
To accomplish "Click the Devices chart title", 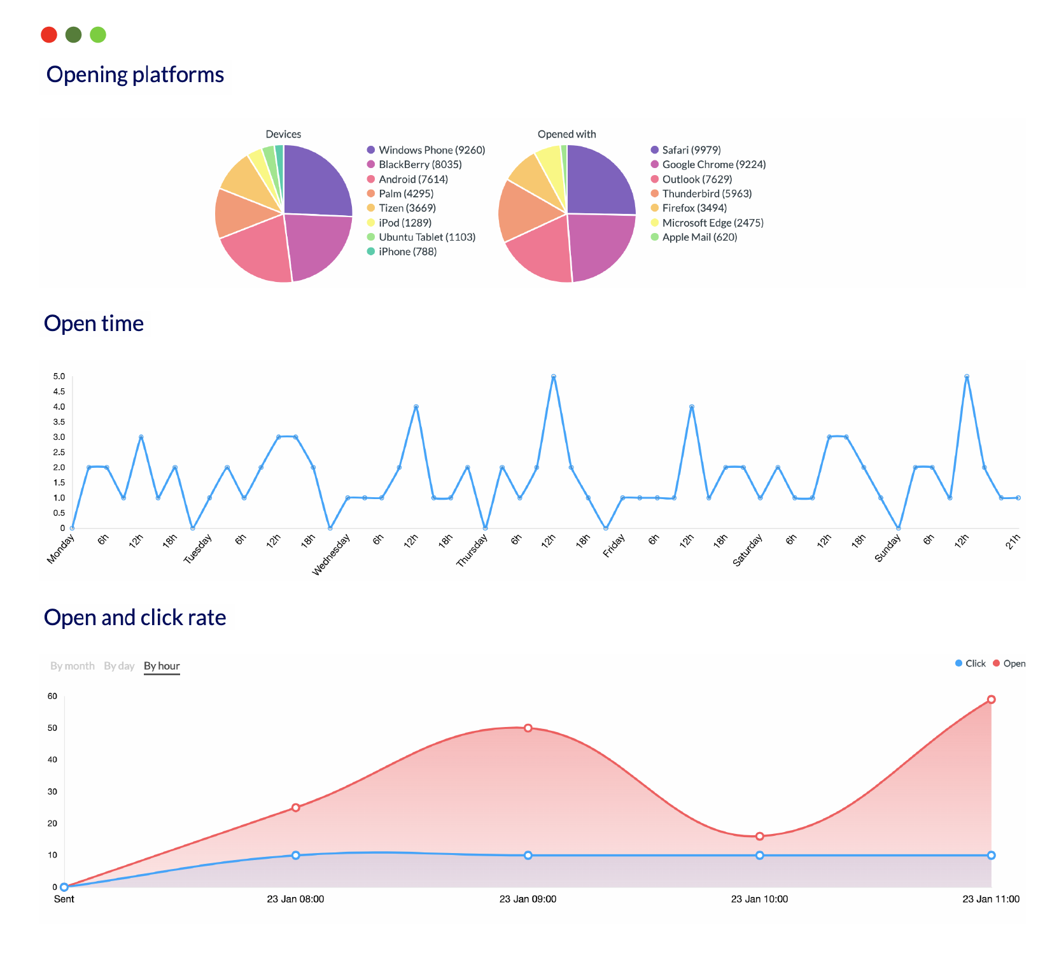I will [x=283, y=134].
